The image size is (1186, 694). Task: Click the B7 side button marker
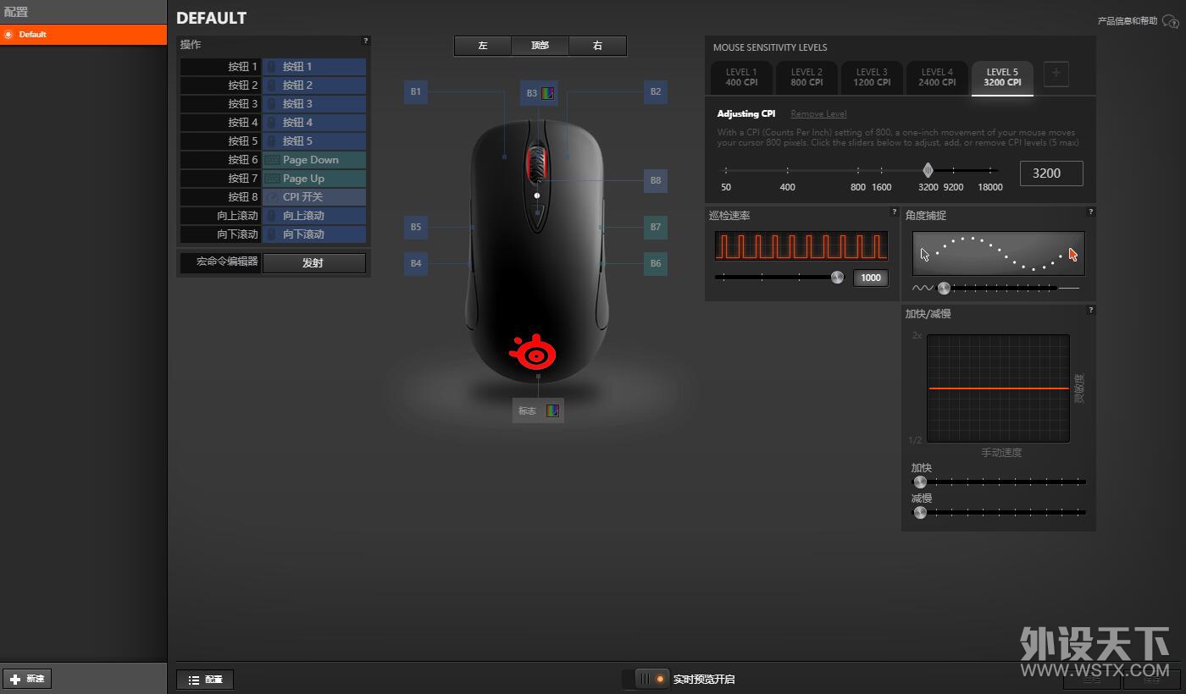(656, 227)
